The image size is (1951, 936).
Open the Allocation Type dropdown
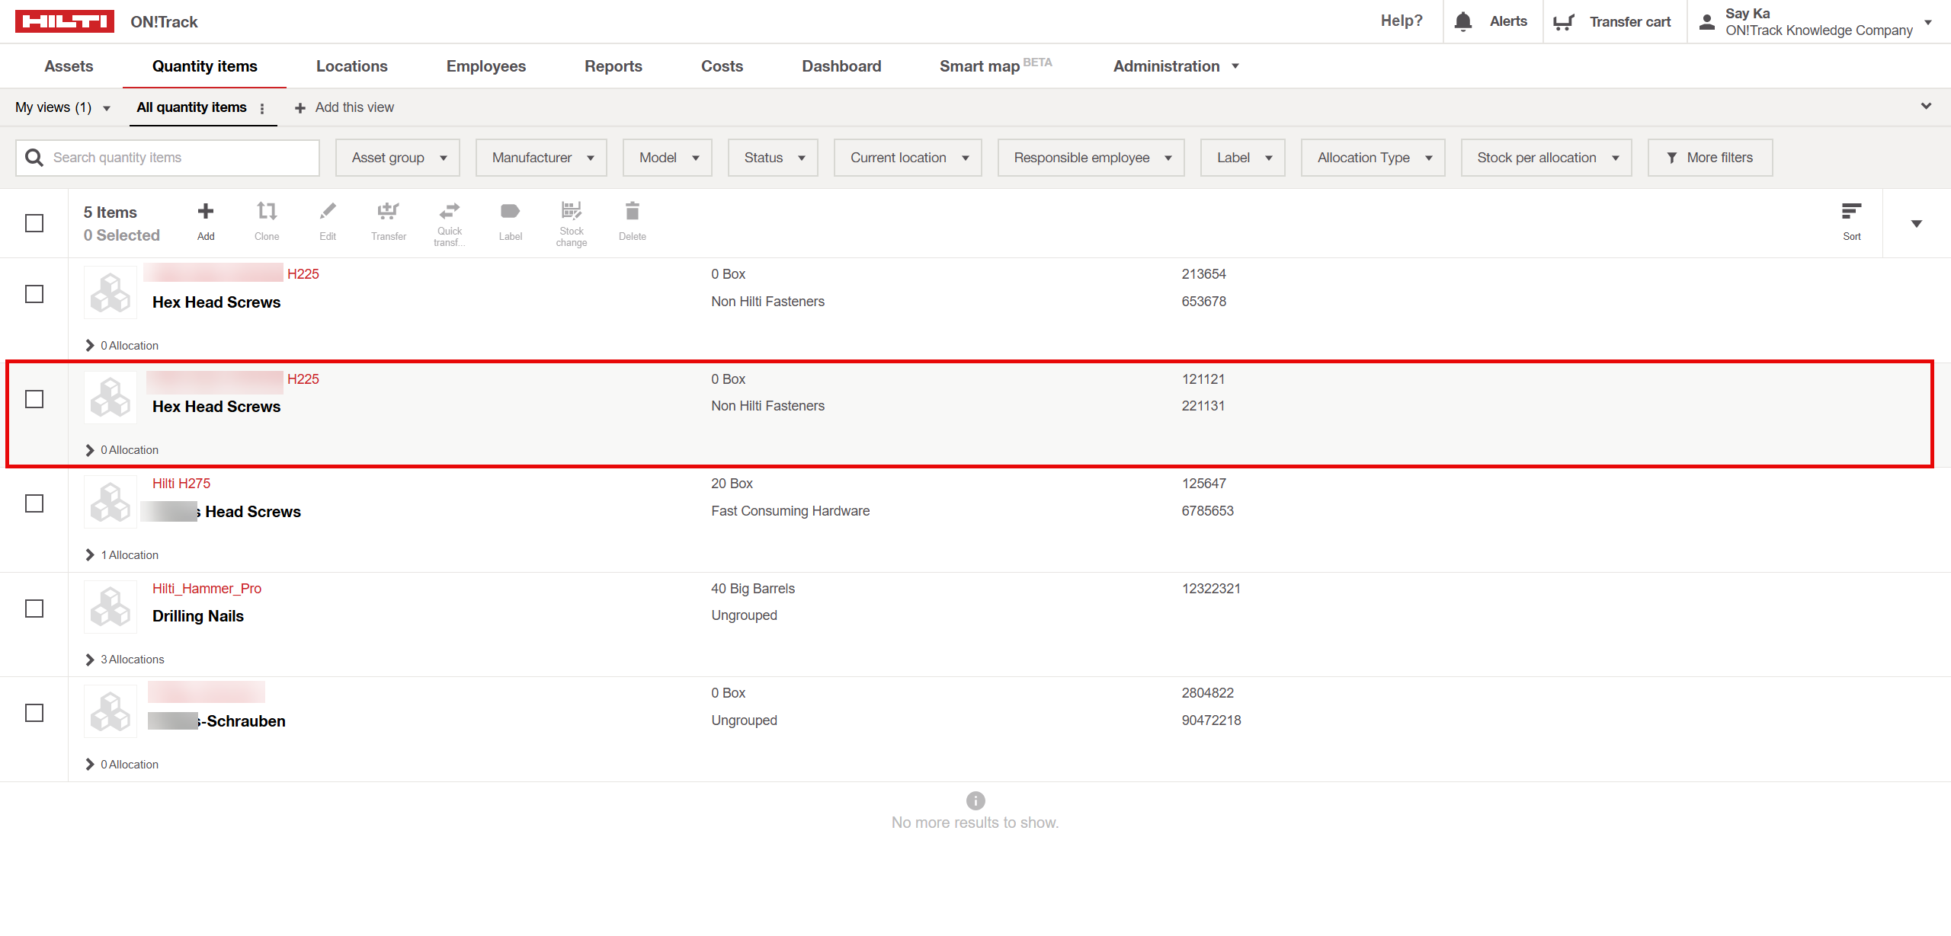(1373, 158)
